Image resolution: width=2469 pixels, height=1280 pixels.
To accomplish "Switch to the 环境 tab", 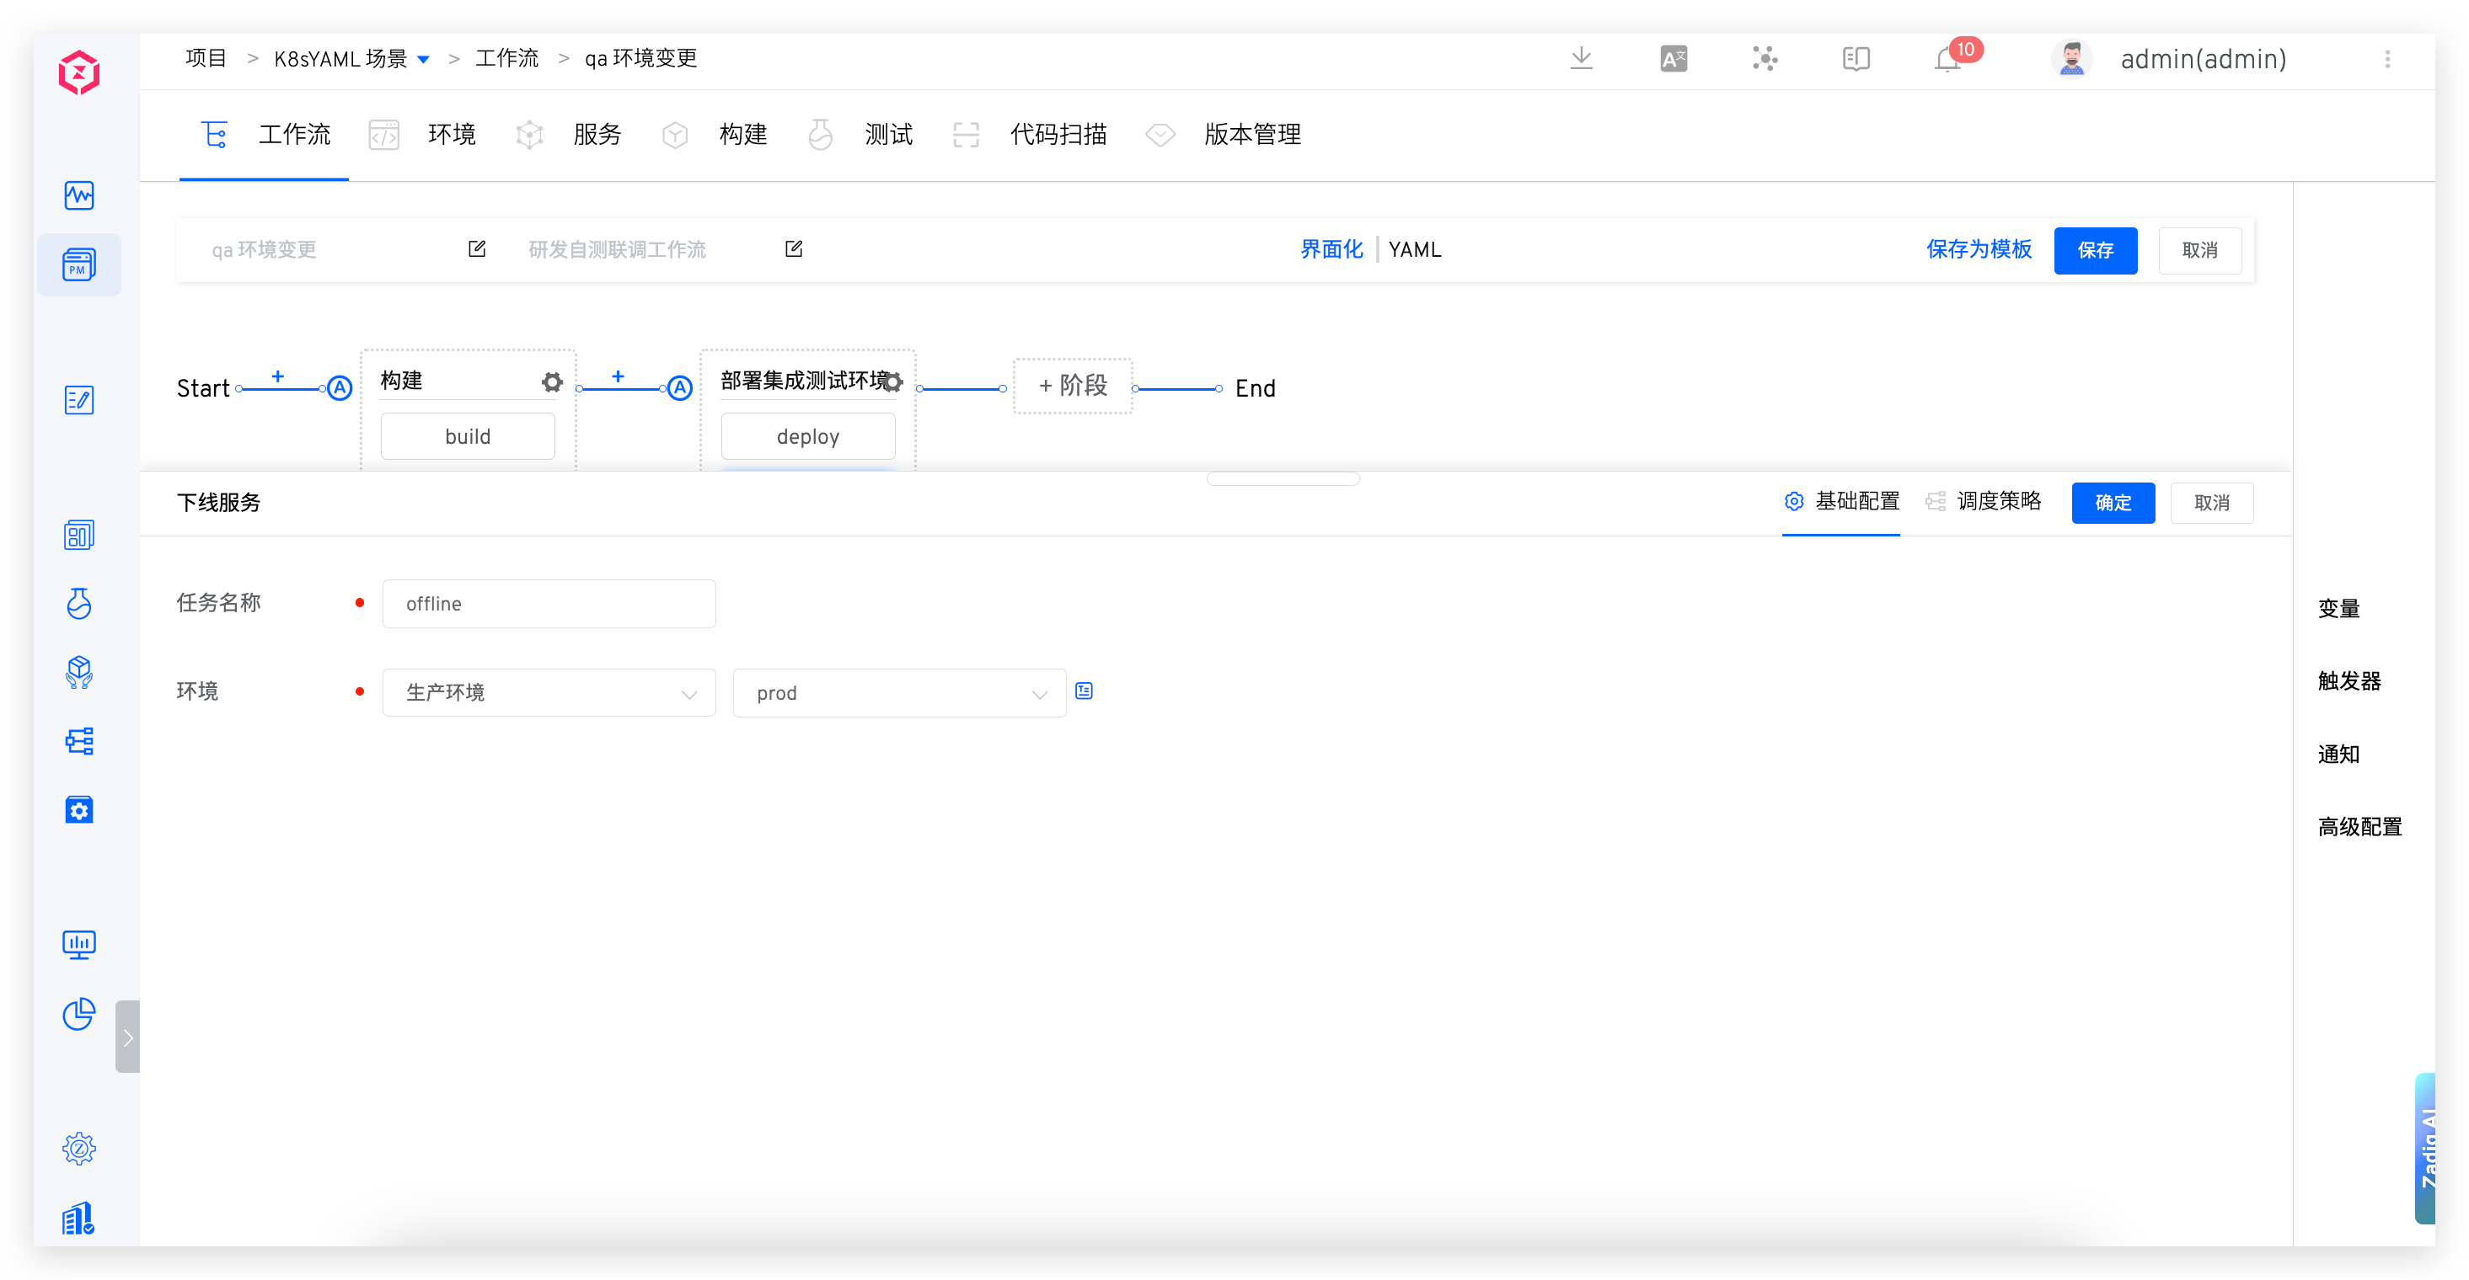I will tap(451, 134).
